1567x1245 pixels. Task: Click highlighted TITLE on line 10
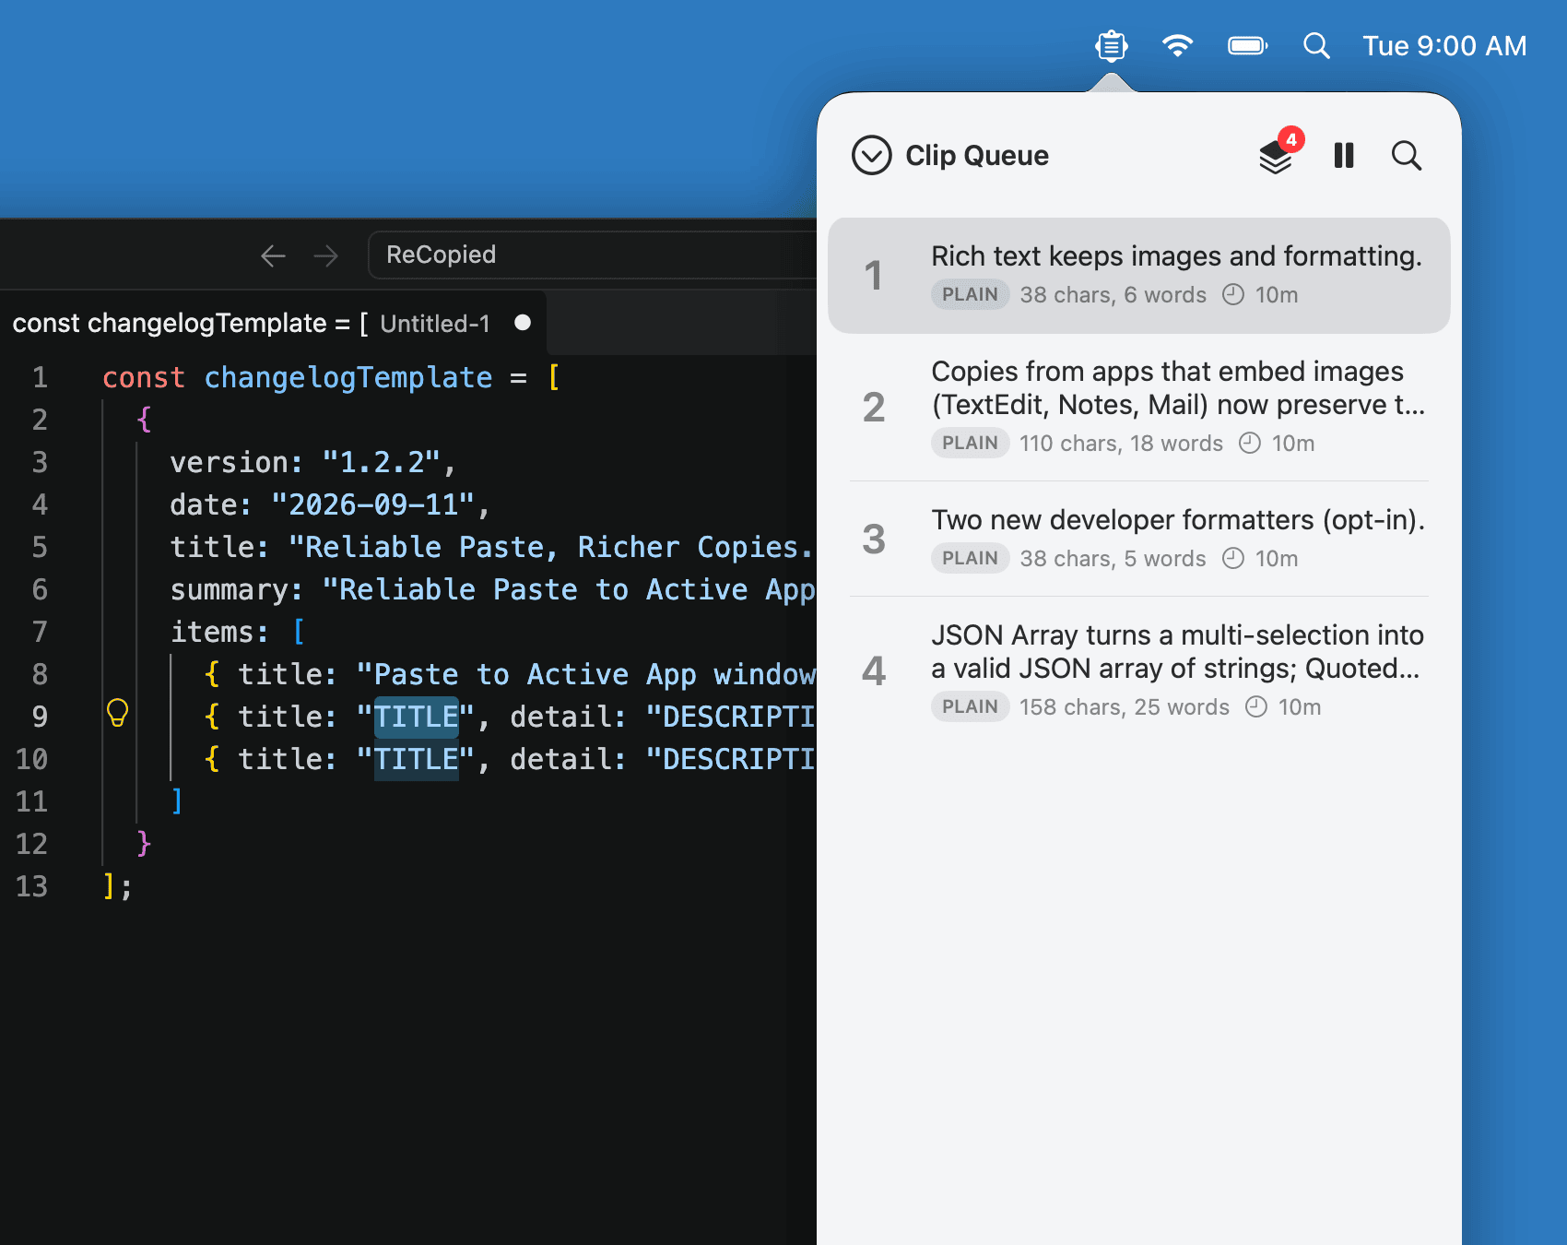tap(417, 759)
